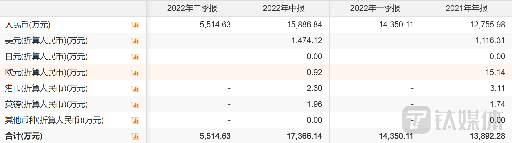
Task: Select the 1,474.12 USD value cell
Action: (x=306, y=40)
